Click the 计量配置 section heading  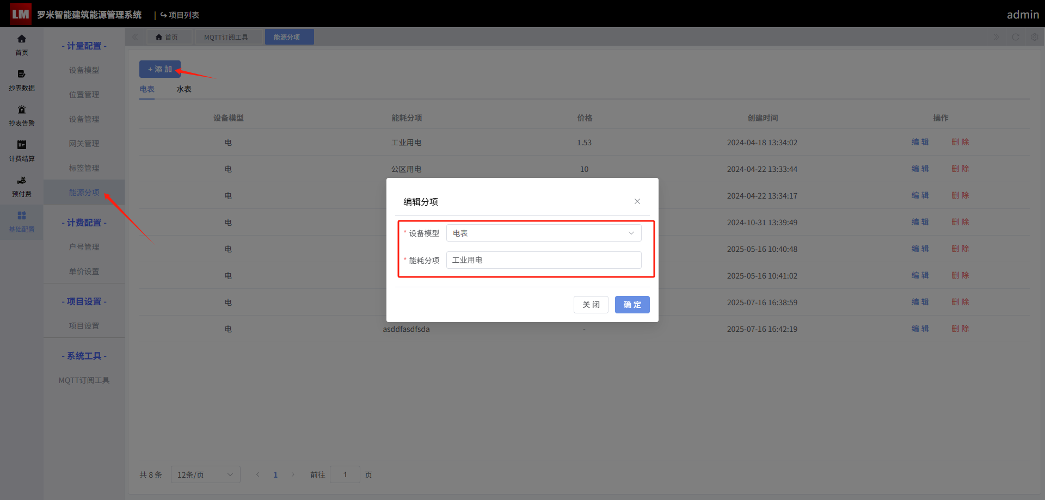tap(84, 46)
